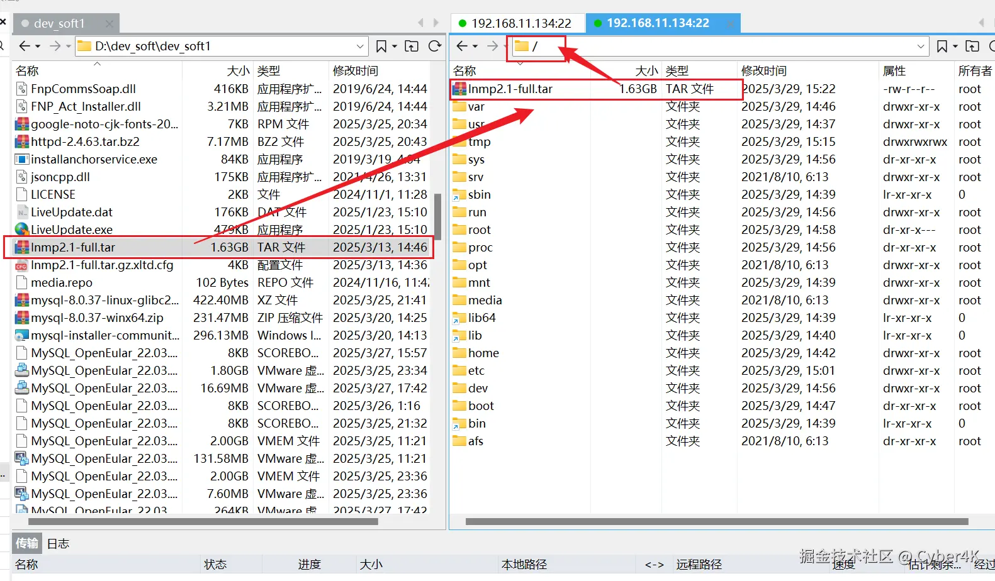Click remote pane forward arrow
The width and height of the screenshot is (995, 581).
coord(492,46)
